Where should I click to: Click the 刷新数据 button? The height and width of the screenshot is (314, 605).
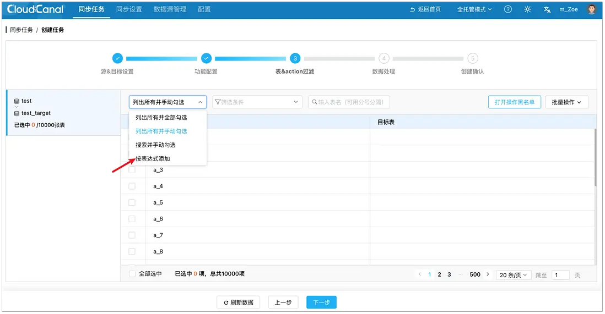(x=239, y=302)
